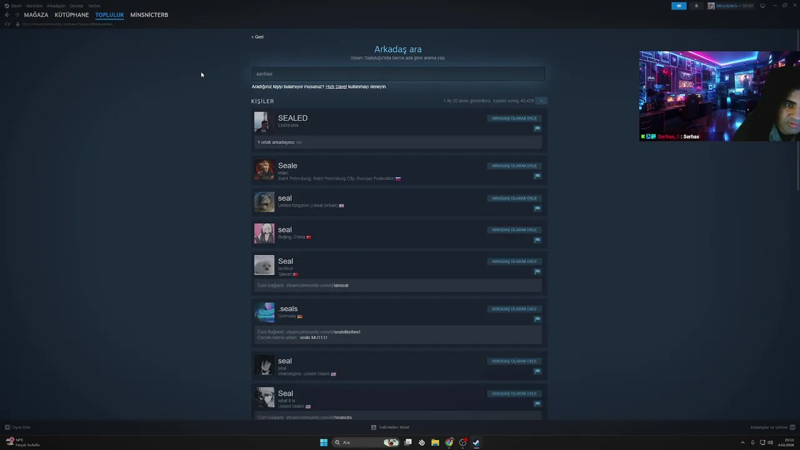This screenshot has width=800, height=450.
Task: Click the lock icon beside the URL
Action: [x=17, y=24]
